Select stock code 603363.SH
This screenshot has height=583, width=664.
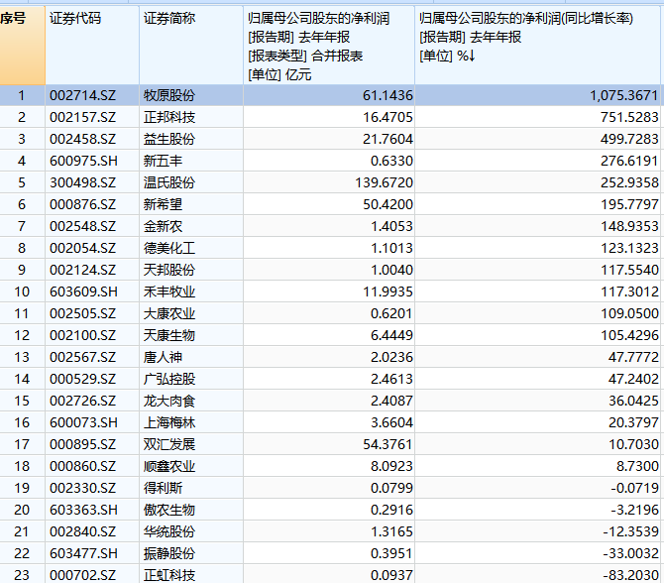click(x=82, y=510)
